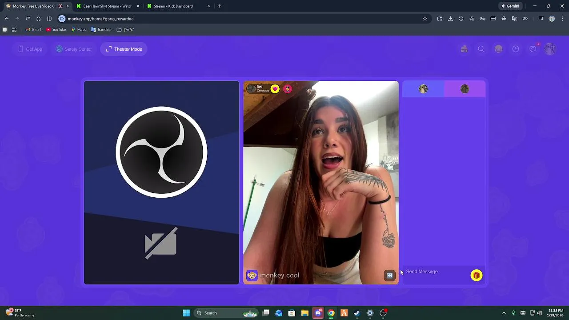Click the Get App button
This screenshot has width=569, height=320.
30,49
